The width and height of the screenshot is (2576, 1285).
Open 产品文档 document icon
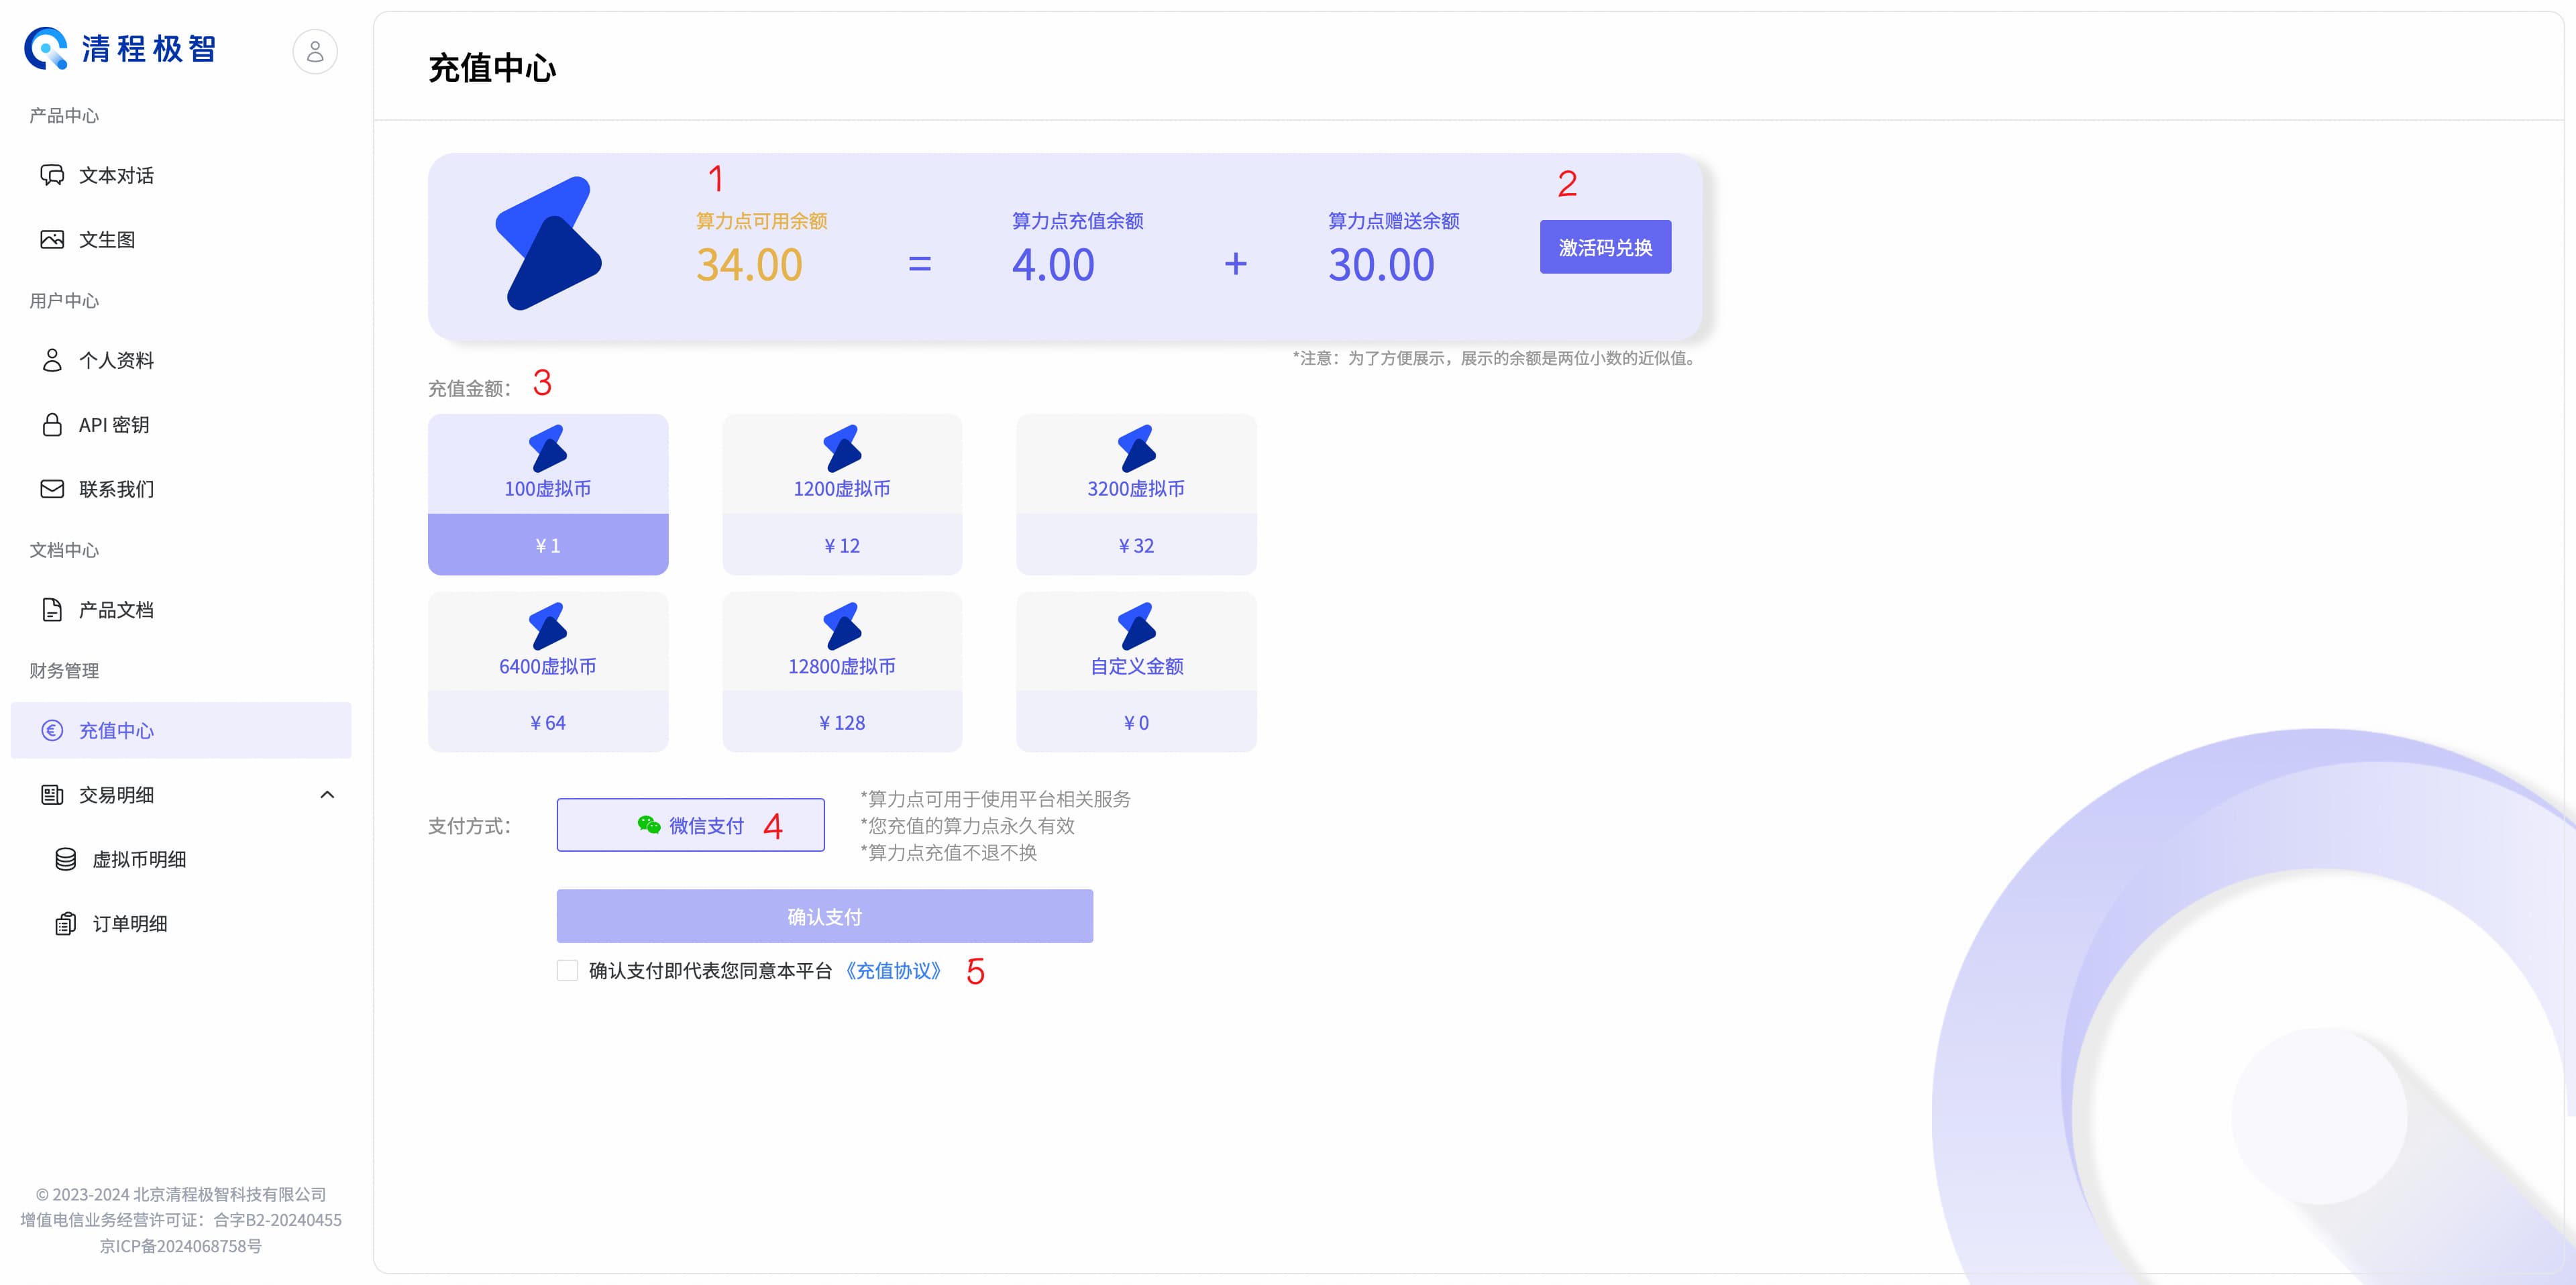point(52,610)
